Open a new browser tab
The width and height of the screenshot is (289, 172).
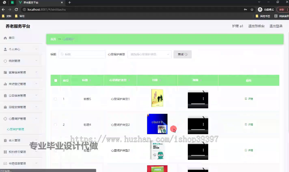pos(69,2)
